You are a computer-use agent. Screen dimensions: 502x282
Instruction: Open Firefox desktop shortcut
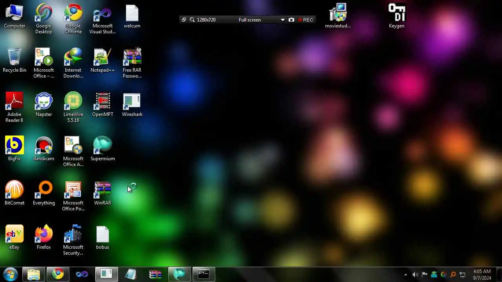pos(44,238)
